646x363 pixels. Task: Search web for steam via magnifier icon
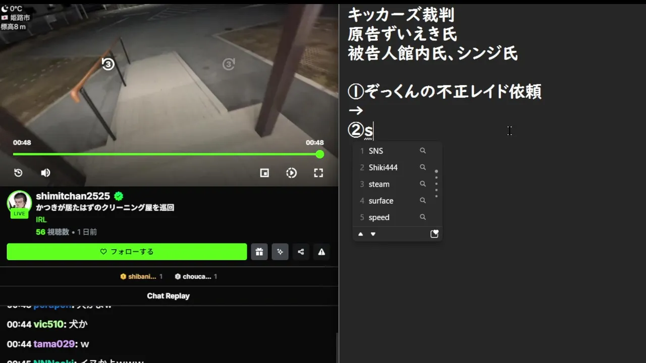pyautogui.click(x=423, y=184)
